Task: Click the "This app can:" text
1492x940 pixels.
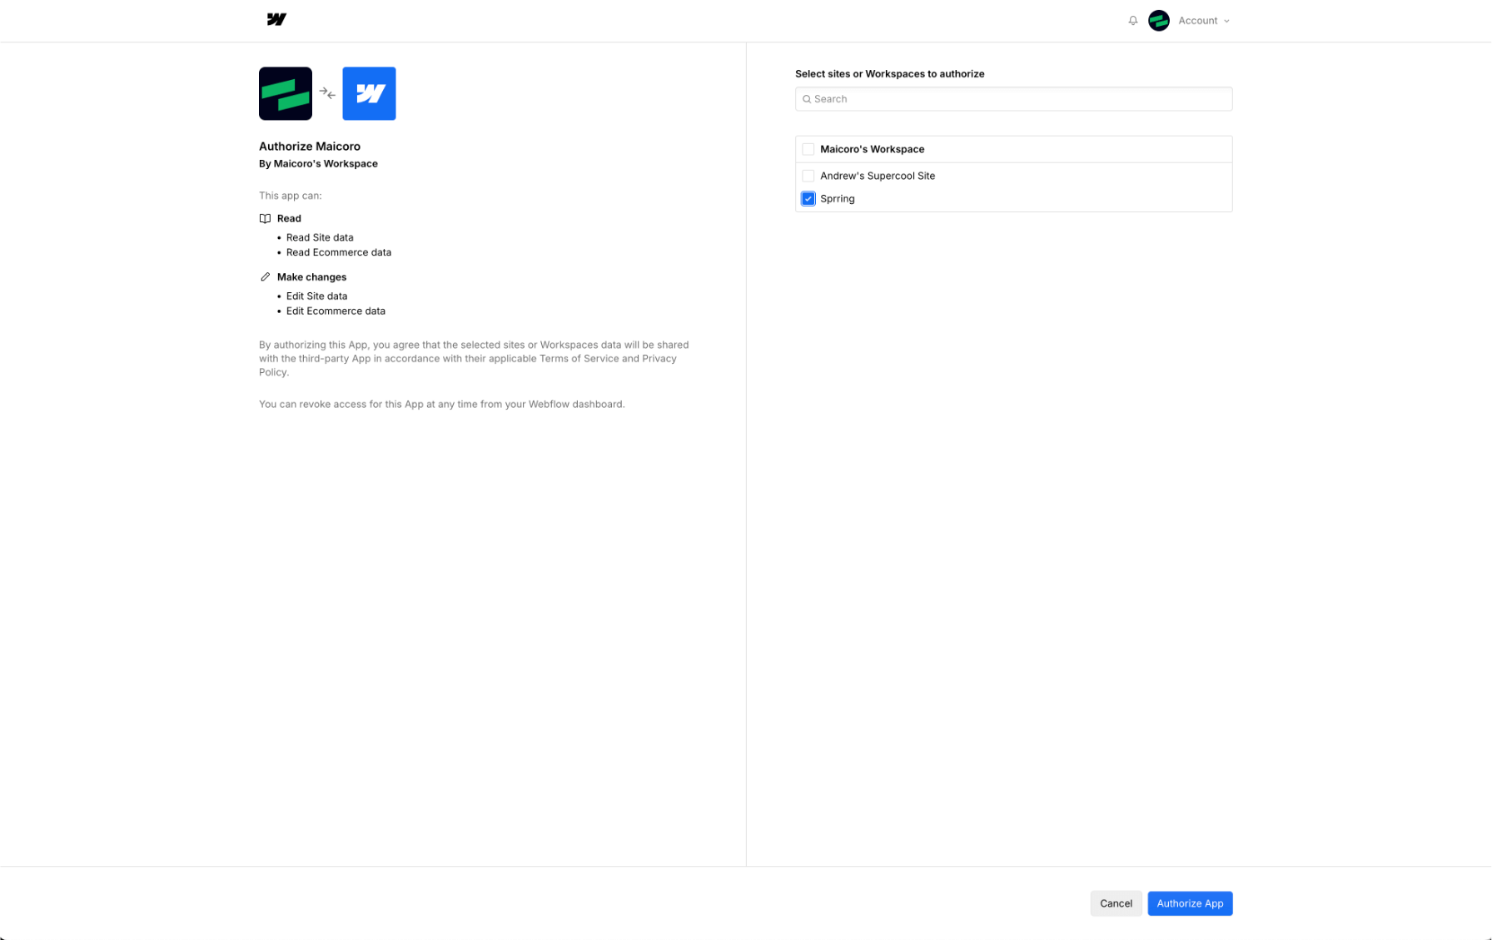Action: [290, 196]
